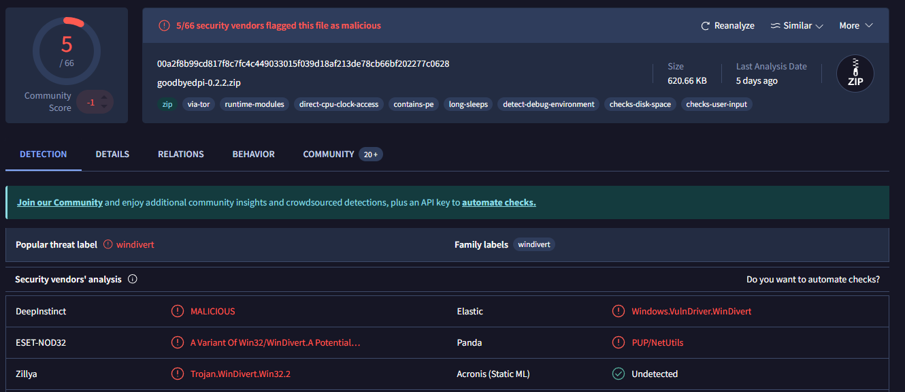The image size is (905, 392).
Task: Click the red alert icon in the flagged banner
Action: tap(164, 26)
